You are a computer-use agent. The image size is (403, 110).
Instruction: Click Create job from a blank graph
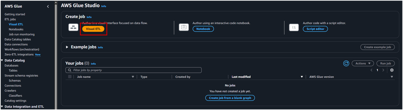[230, 98]
